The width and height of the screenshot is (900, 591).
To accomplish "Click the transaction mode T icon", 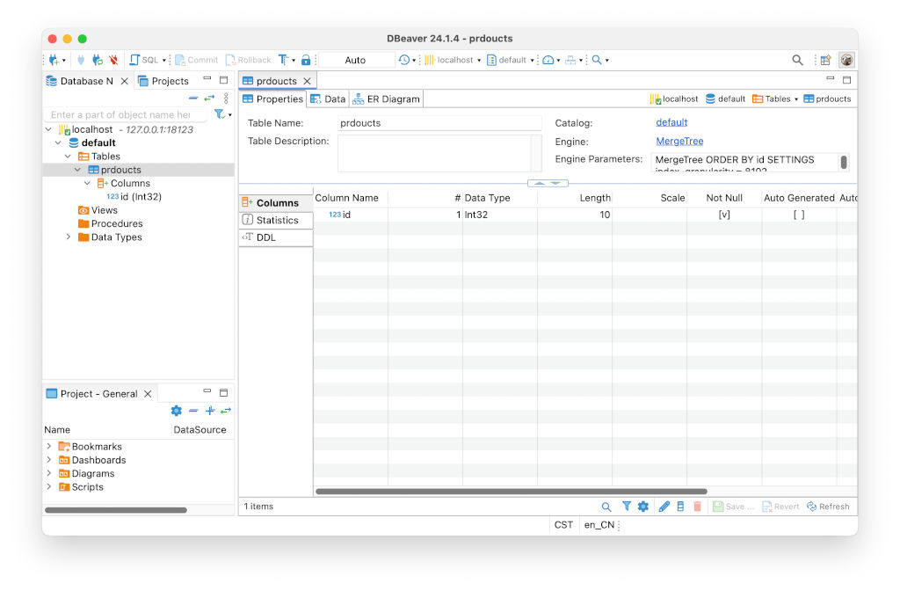I will pyautogui.click(x=284, y=60).
